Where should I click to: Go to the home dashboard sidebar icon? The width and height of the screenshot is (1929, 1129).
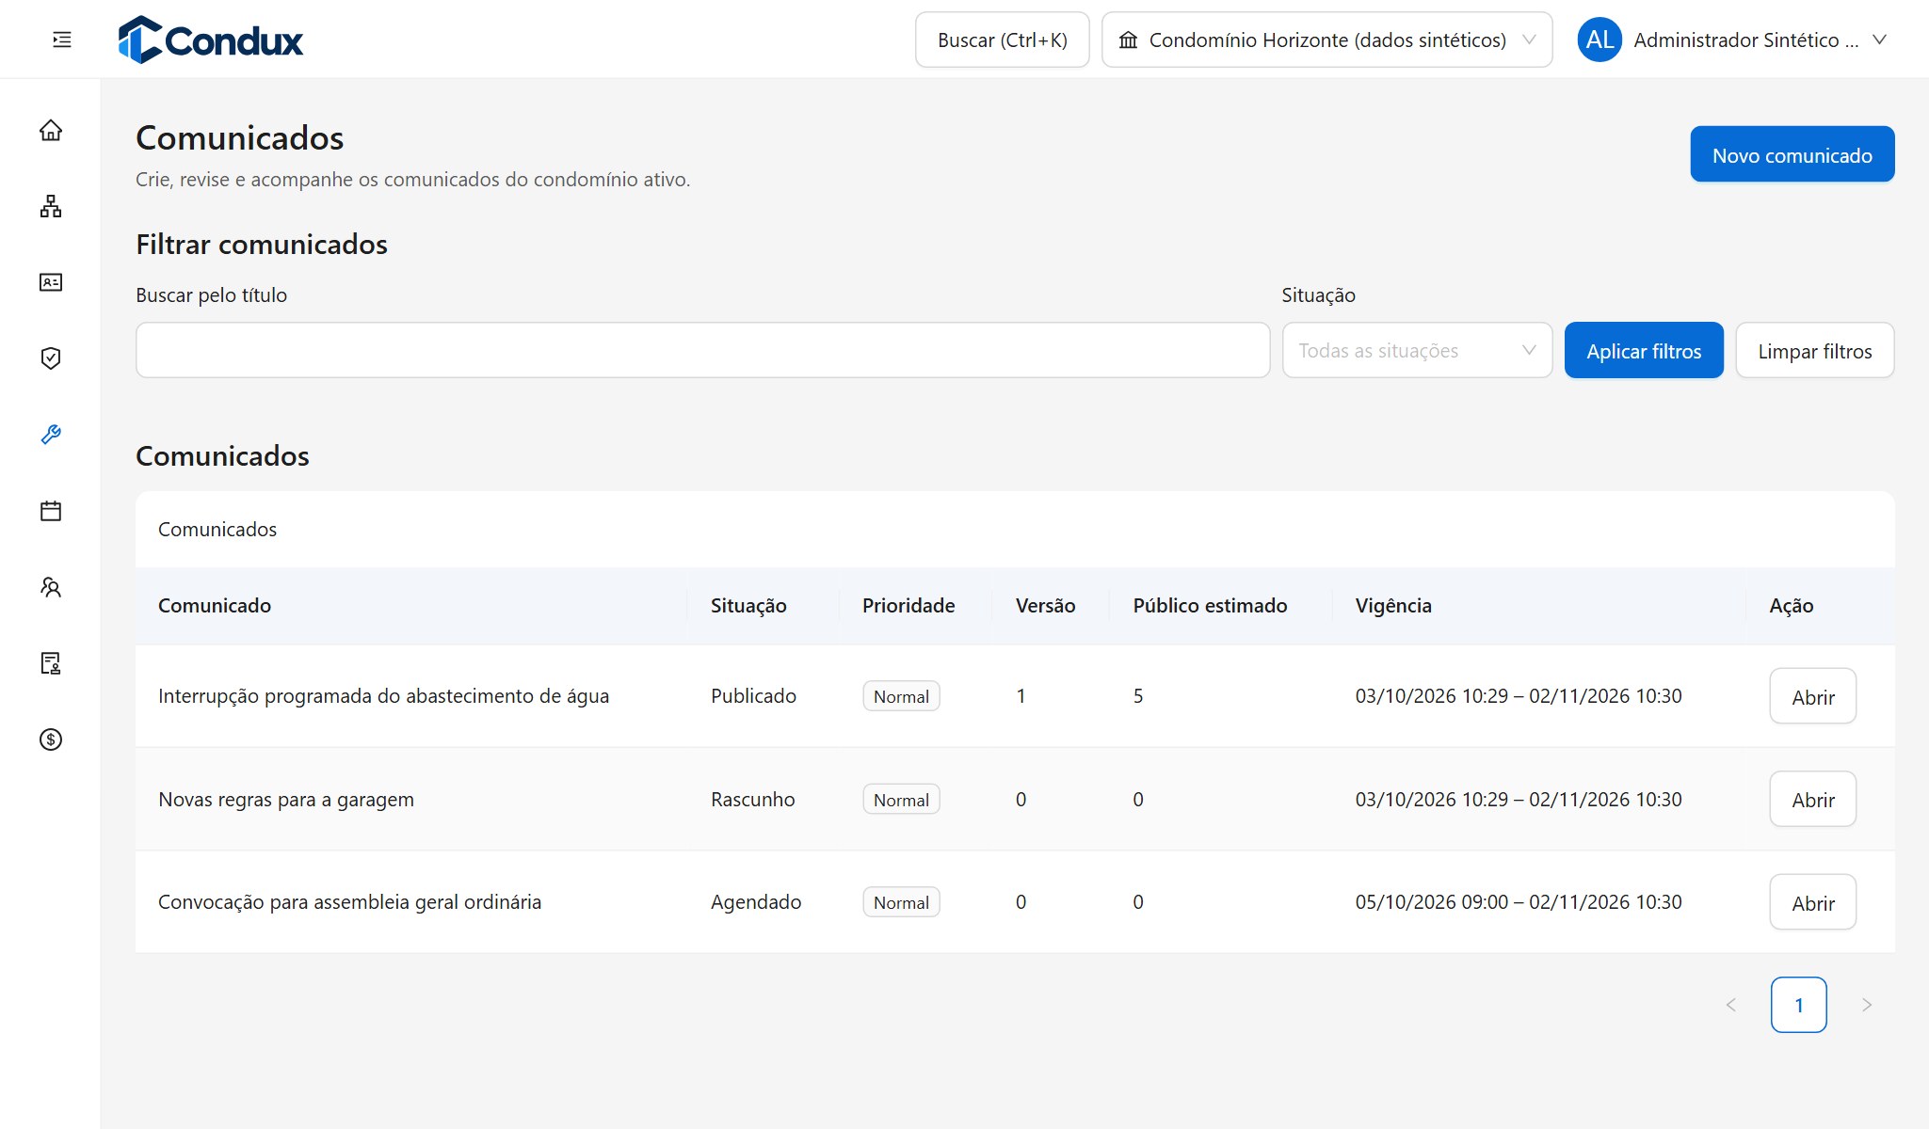point(51,130)
